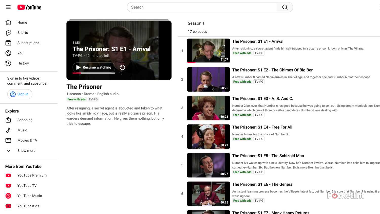
Task: Click the Resume watching progress bar
Action: tap(94, 73)
